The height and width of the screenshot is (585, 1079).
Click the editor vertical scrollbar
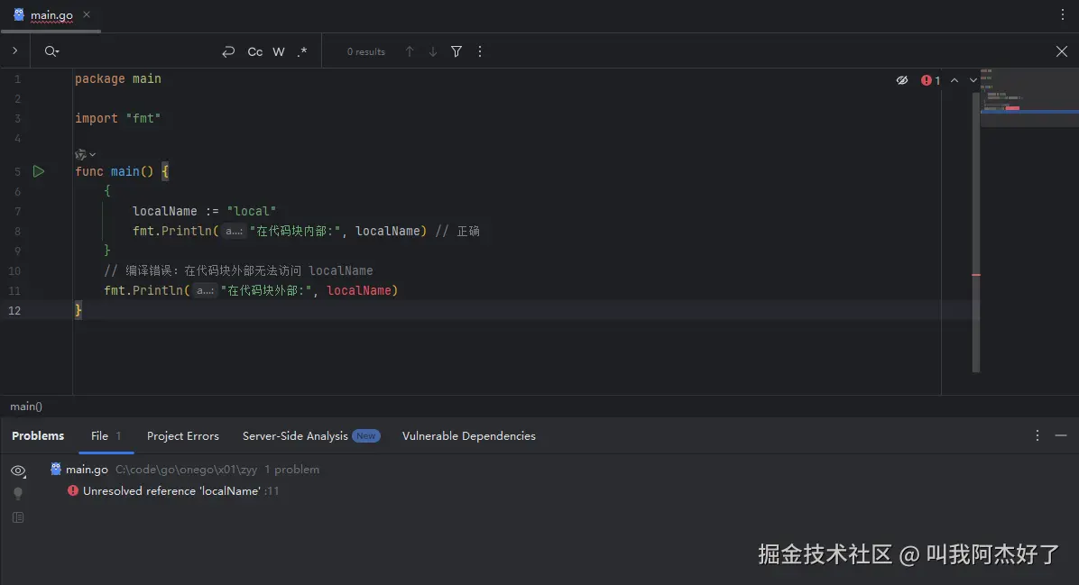tap(976, 233)
